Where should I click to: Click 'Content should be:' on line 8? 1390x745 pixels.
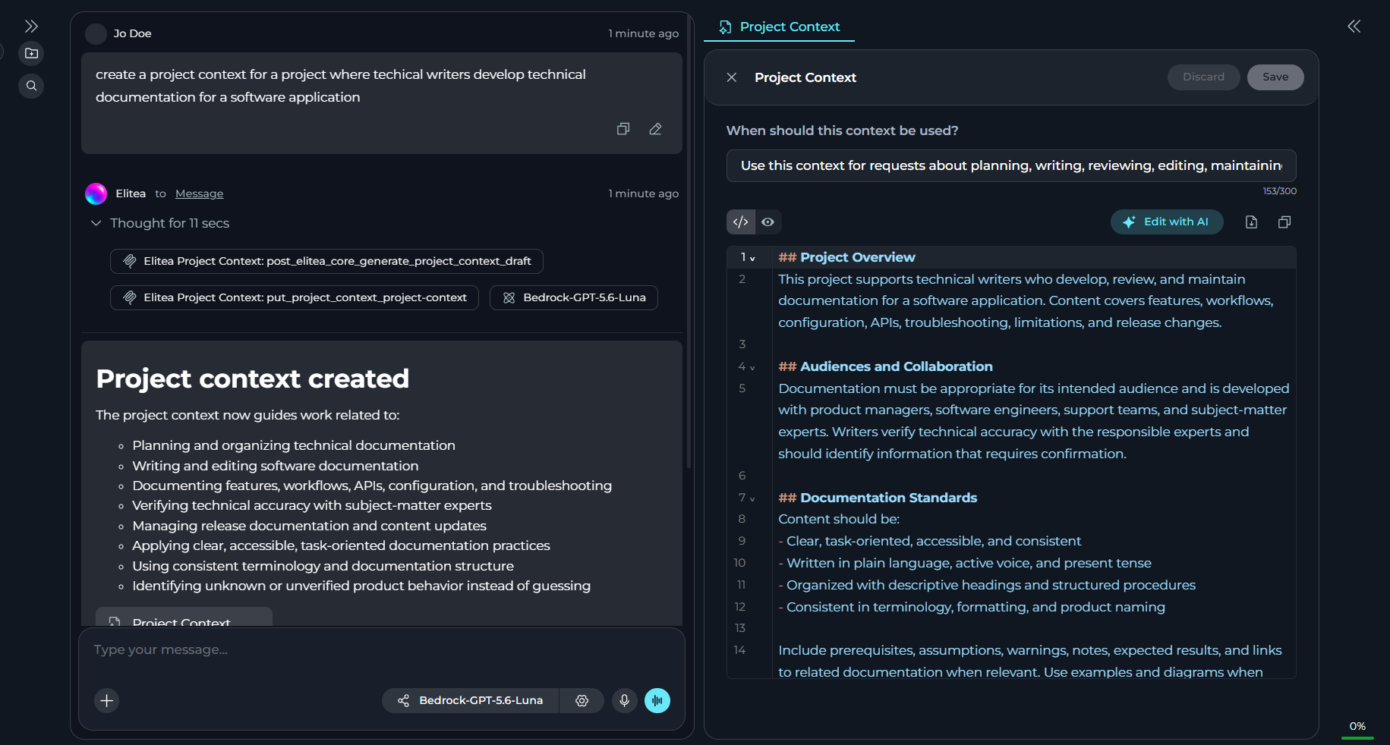[839, 519]
